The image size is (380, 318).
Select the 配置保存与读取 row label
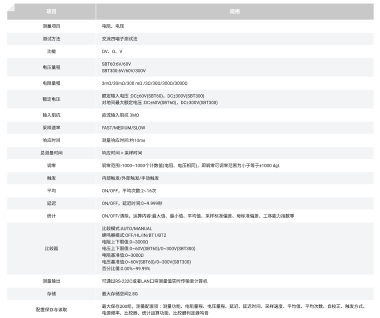51,309
